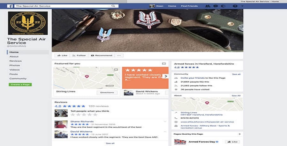Click the search magnifier icon
Image resolution: width=287 pixels, height=146 pixels.
click(113, 6)
